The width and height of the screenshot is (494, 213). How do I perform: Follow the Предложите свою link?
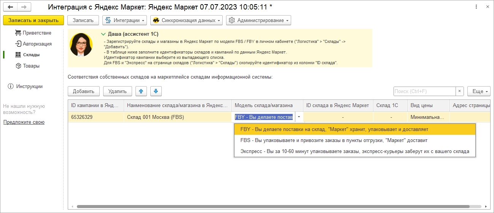[x=24, y=122]
